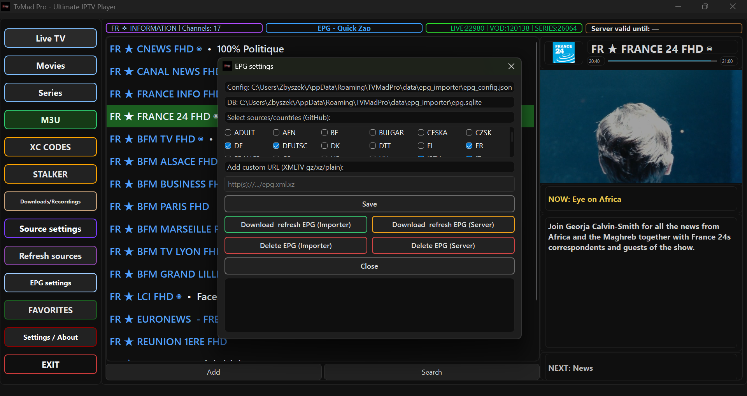Viewport: 747px width, 396px height.
Task: Click the custom XMLTV URL input field
Action: click(369, 184)
